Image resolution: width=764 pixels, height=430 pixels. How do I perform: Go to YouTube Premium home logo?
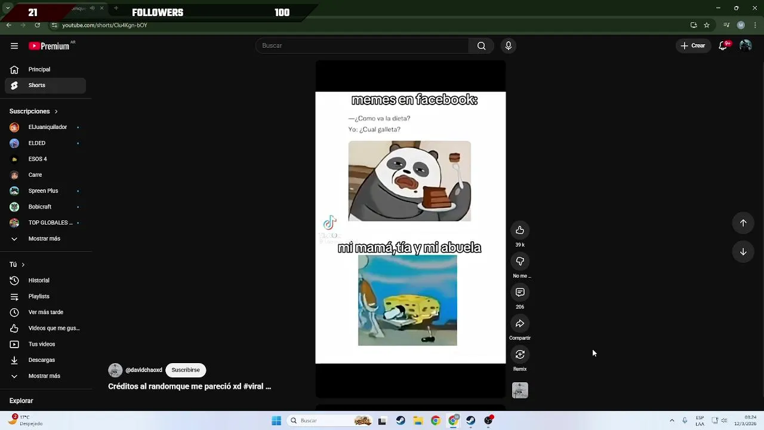pyautogui.click(x=50, y=46)
